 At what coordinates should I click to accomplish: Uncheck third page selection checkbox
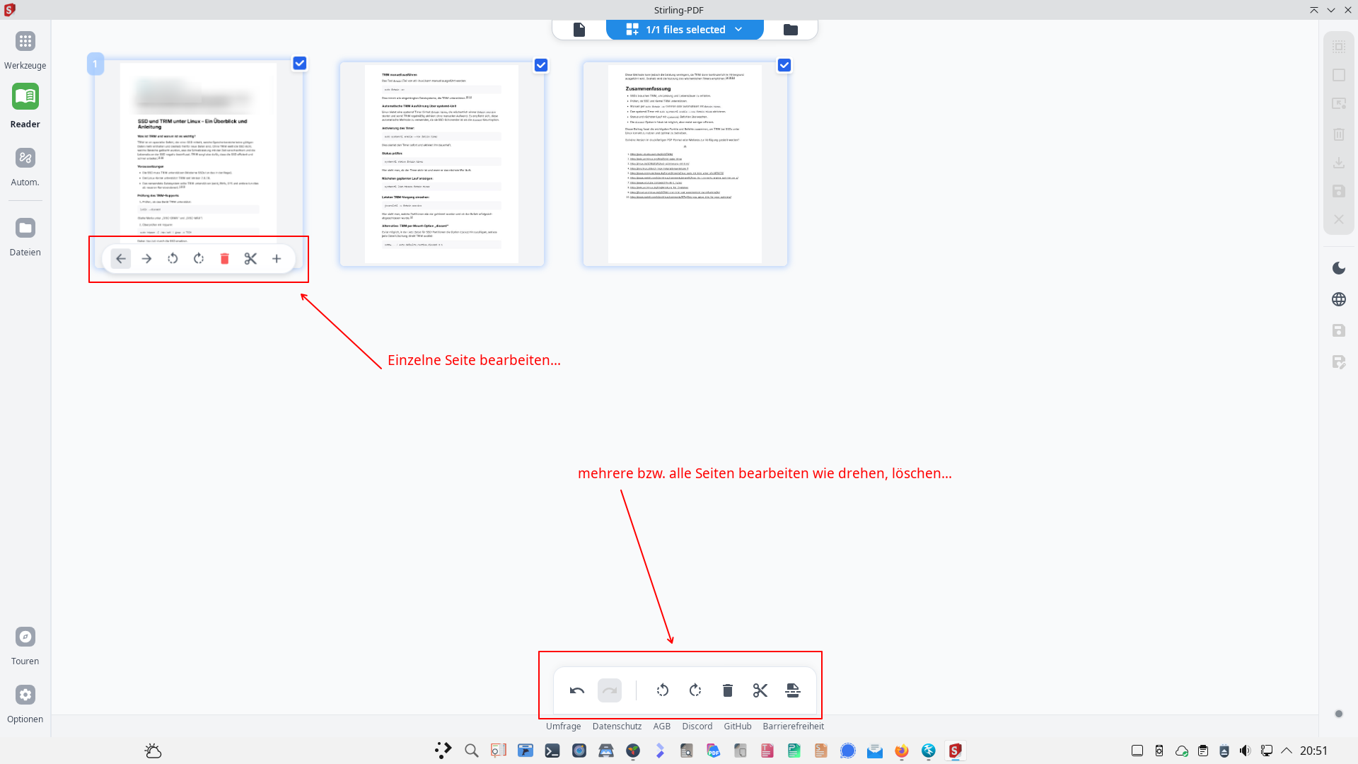784,65
